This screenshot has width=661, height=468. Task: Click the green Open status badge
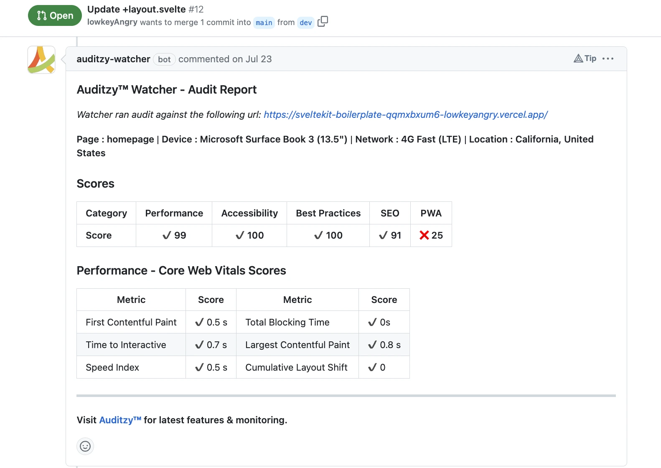(55, 15)
